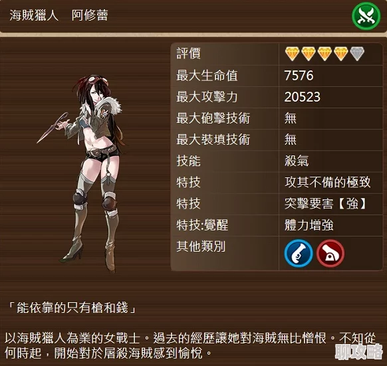Click the grey fifth diamond rating
This screenshot has height=366, width=387.
[357, 54]
